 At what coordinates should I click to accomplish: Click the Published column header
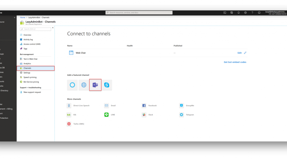tap(178, 46)
